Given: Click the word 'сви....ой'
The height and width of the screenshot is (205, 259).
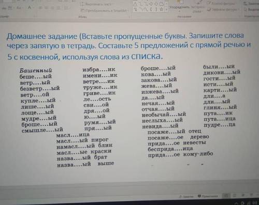Looking at the screenshot, I should [96, 105].
